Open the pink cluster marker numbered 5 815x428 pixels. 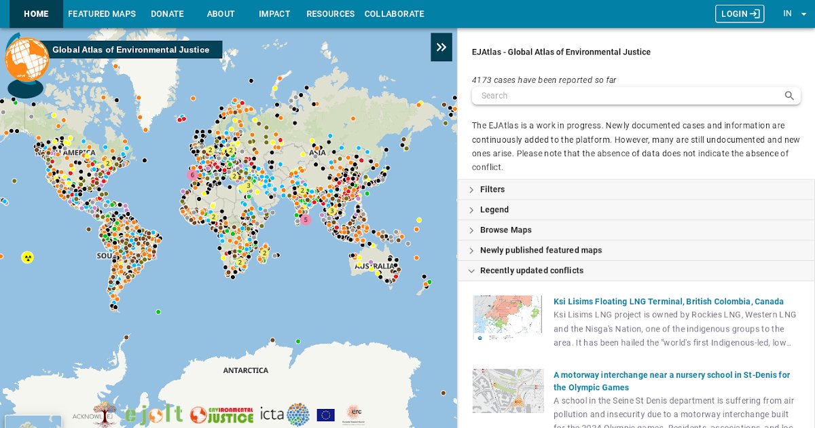306,219
